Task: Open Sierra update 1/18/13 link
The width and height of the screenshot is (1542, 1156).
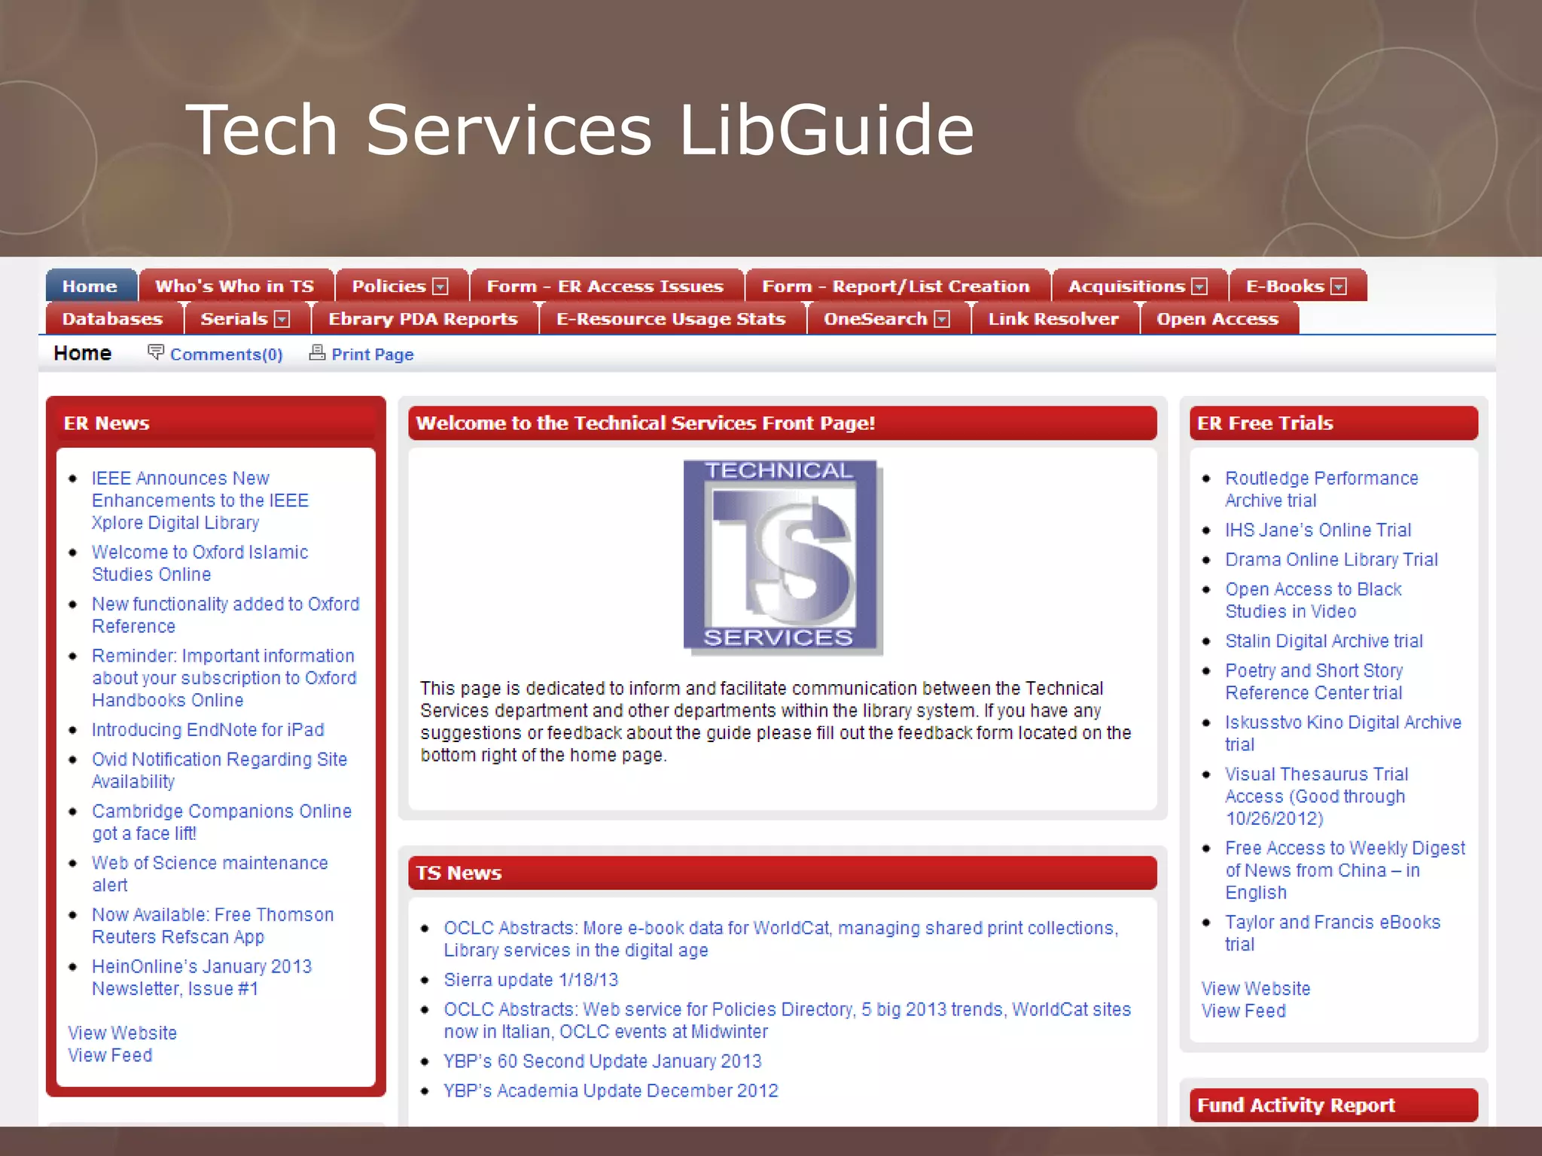Action: pyautogui.click(x=531, y=980)
